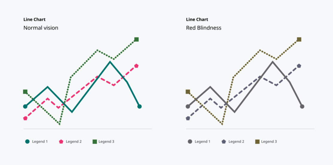Click the right "Line Chart" heading

point(197,19)
